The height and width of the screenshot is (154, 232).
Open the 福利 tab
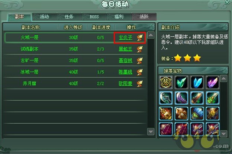point(119,17)
